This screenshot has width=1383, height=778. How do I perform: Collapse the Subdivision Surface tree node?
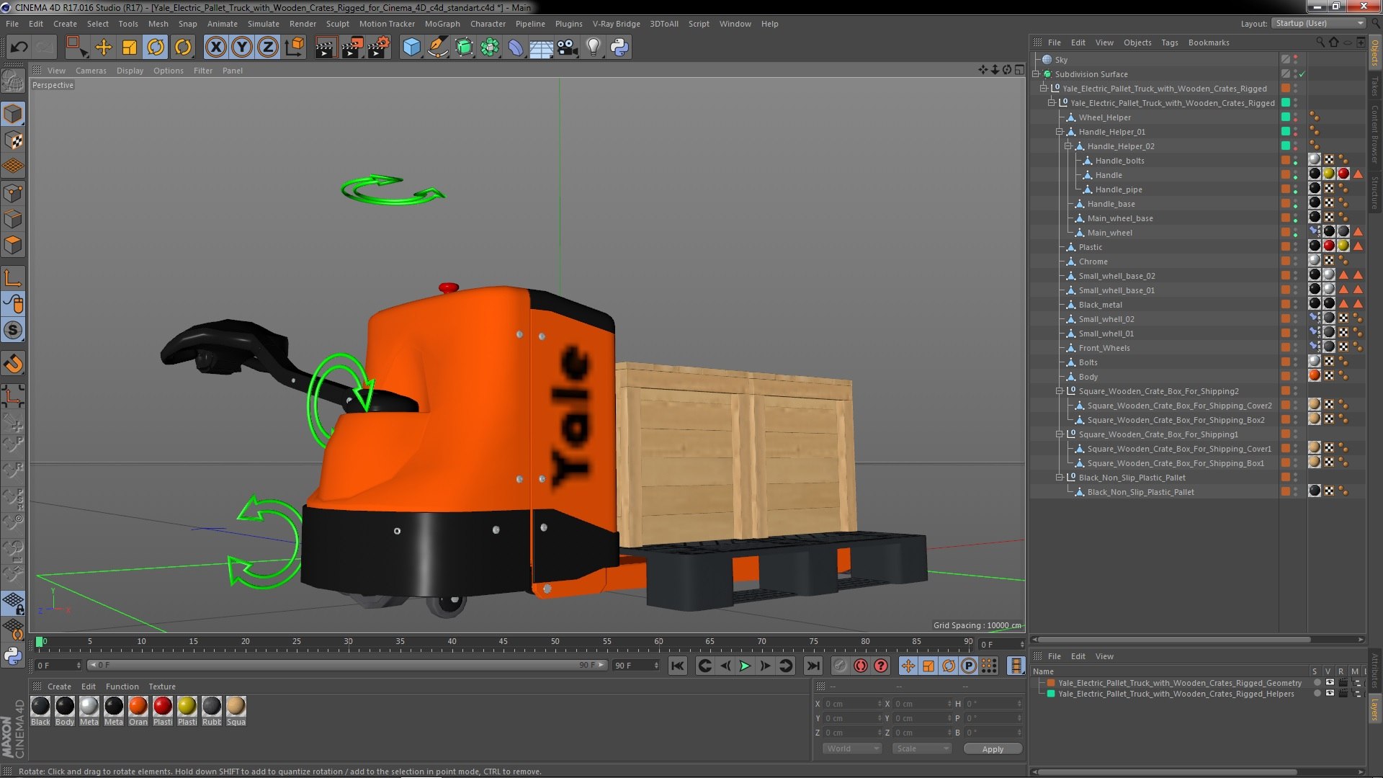pyautogui.click(x=1036, y=74)
